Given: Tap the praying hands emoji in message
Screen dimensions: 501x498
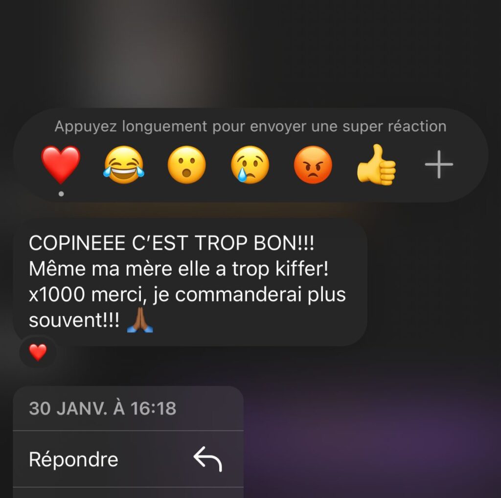Looking at the screenshot, I should click(x=140, y=320).
